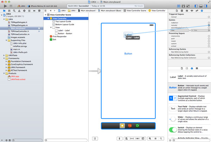Go back in jump bar history
This screenshot has height=142, width=211.
(50, 11)
